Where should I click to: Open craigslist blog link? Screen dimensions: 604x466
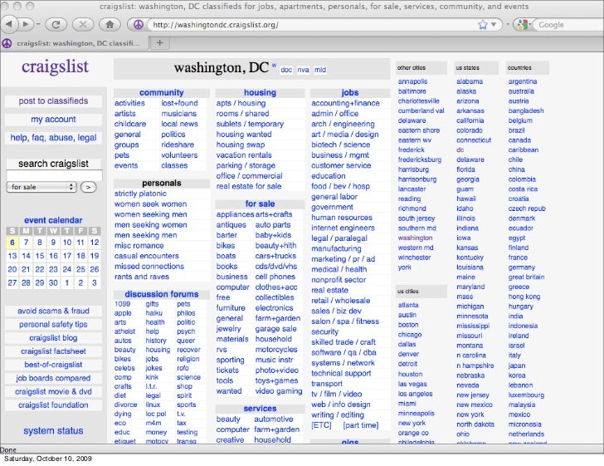[x=53, y=338]
